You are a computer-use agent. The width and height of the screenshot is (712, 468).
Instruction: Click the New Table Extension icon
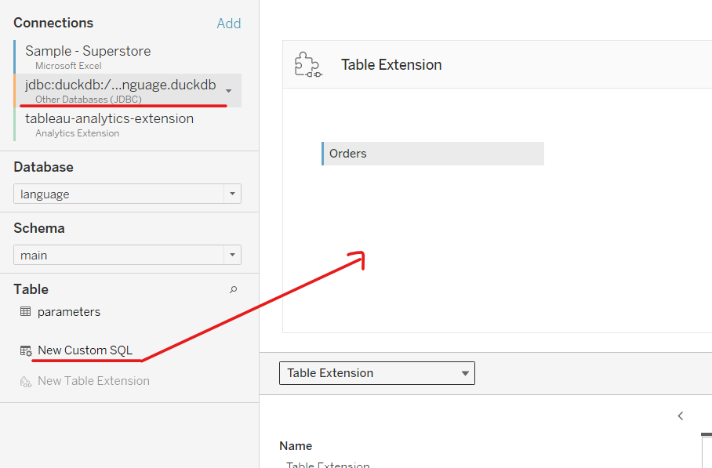[26, 381]
